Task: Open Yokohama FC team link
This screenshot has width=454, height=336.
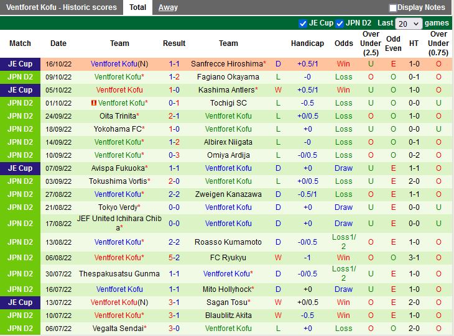Action: point(118,129)
